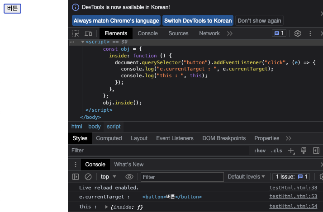Open the top JavaScript context dropdown

pyautogui.click(x=109, y=177)
